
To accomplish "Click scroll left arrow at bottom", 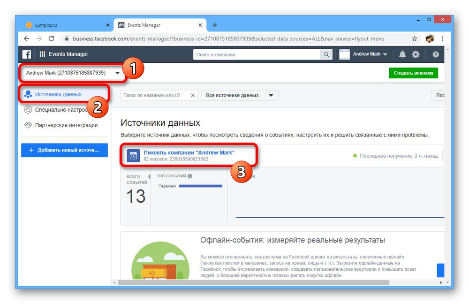I will tap(114, 282).
